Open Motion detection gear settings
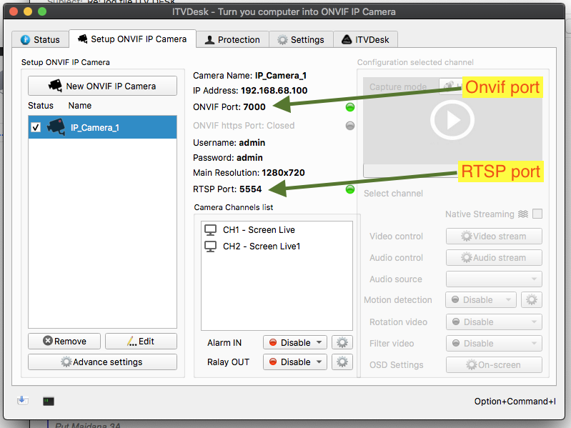This screenshot has width=571, height=428. tap(531, 300)
